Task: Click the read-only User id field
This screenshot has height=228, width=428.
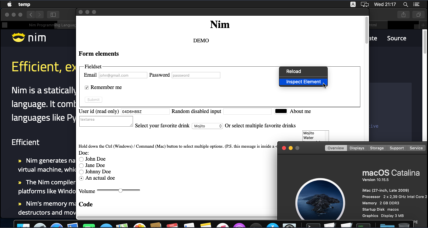Action: [145, 111]
